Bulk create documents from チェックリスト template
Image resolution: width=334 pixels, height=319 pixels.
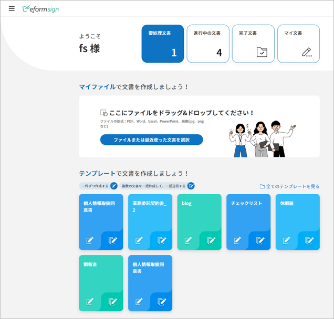[260, 241]
